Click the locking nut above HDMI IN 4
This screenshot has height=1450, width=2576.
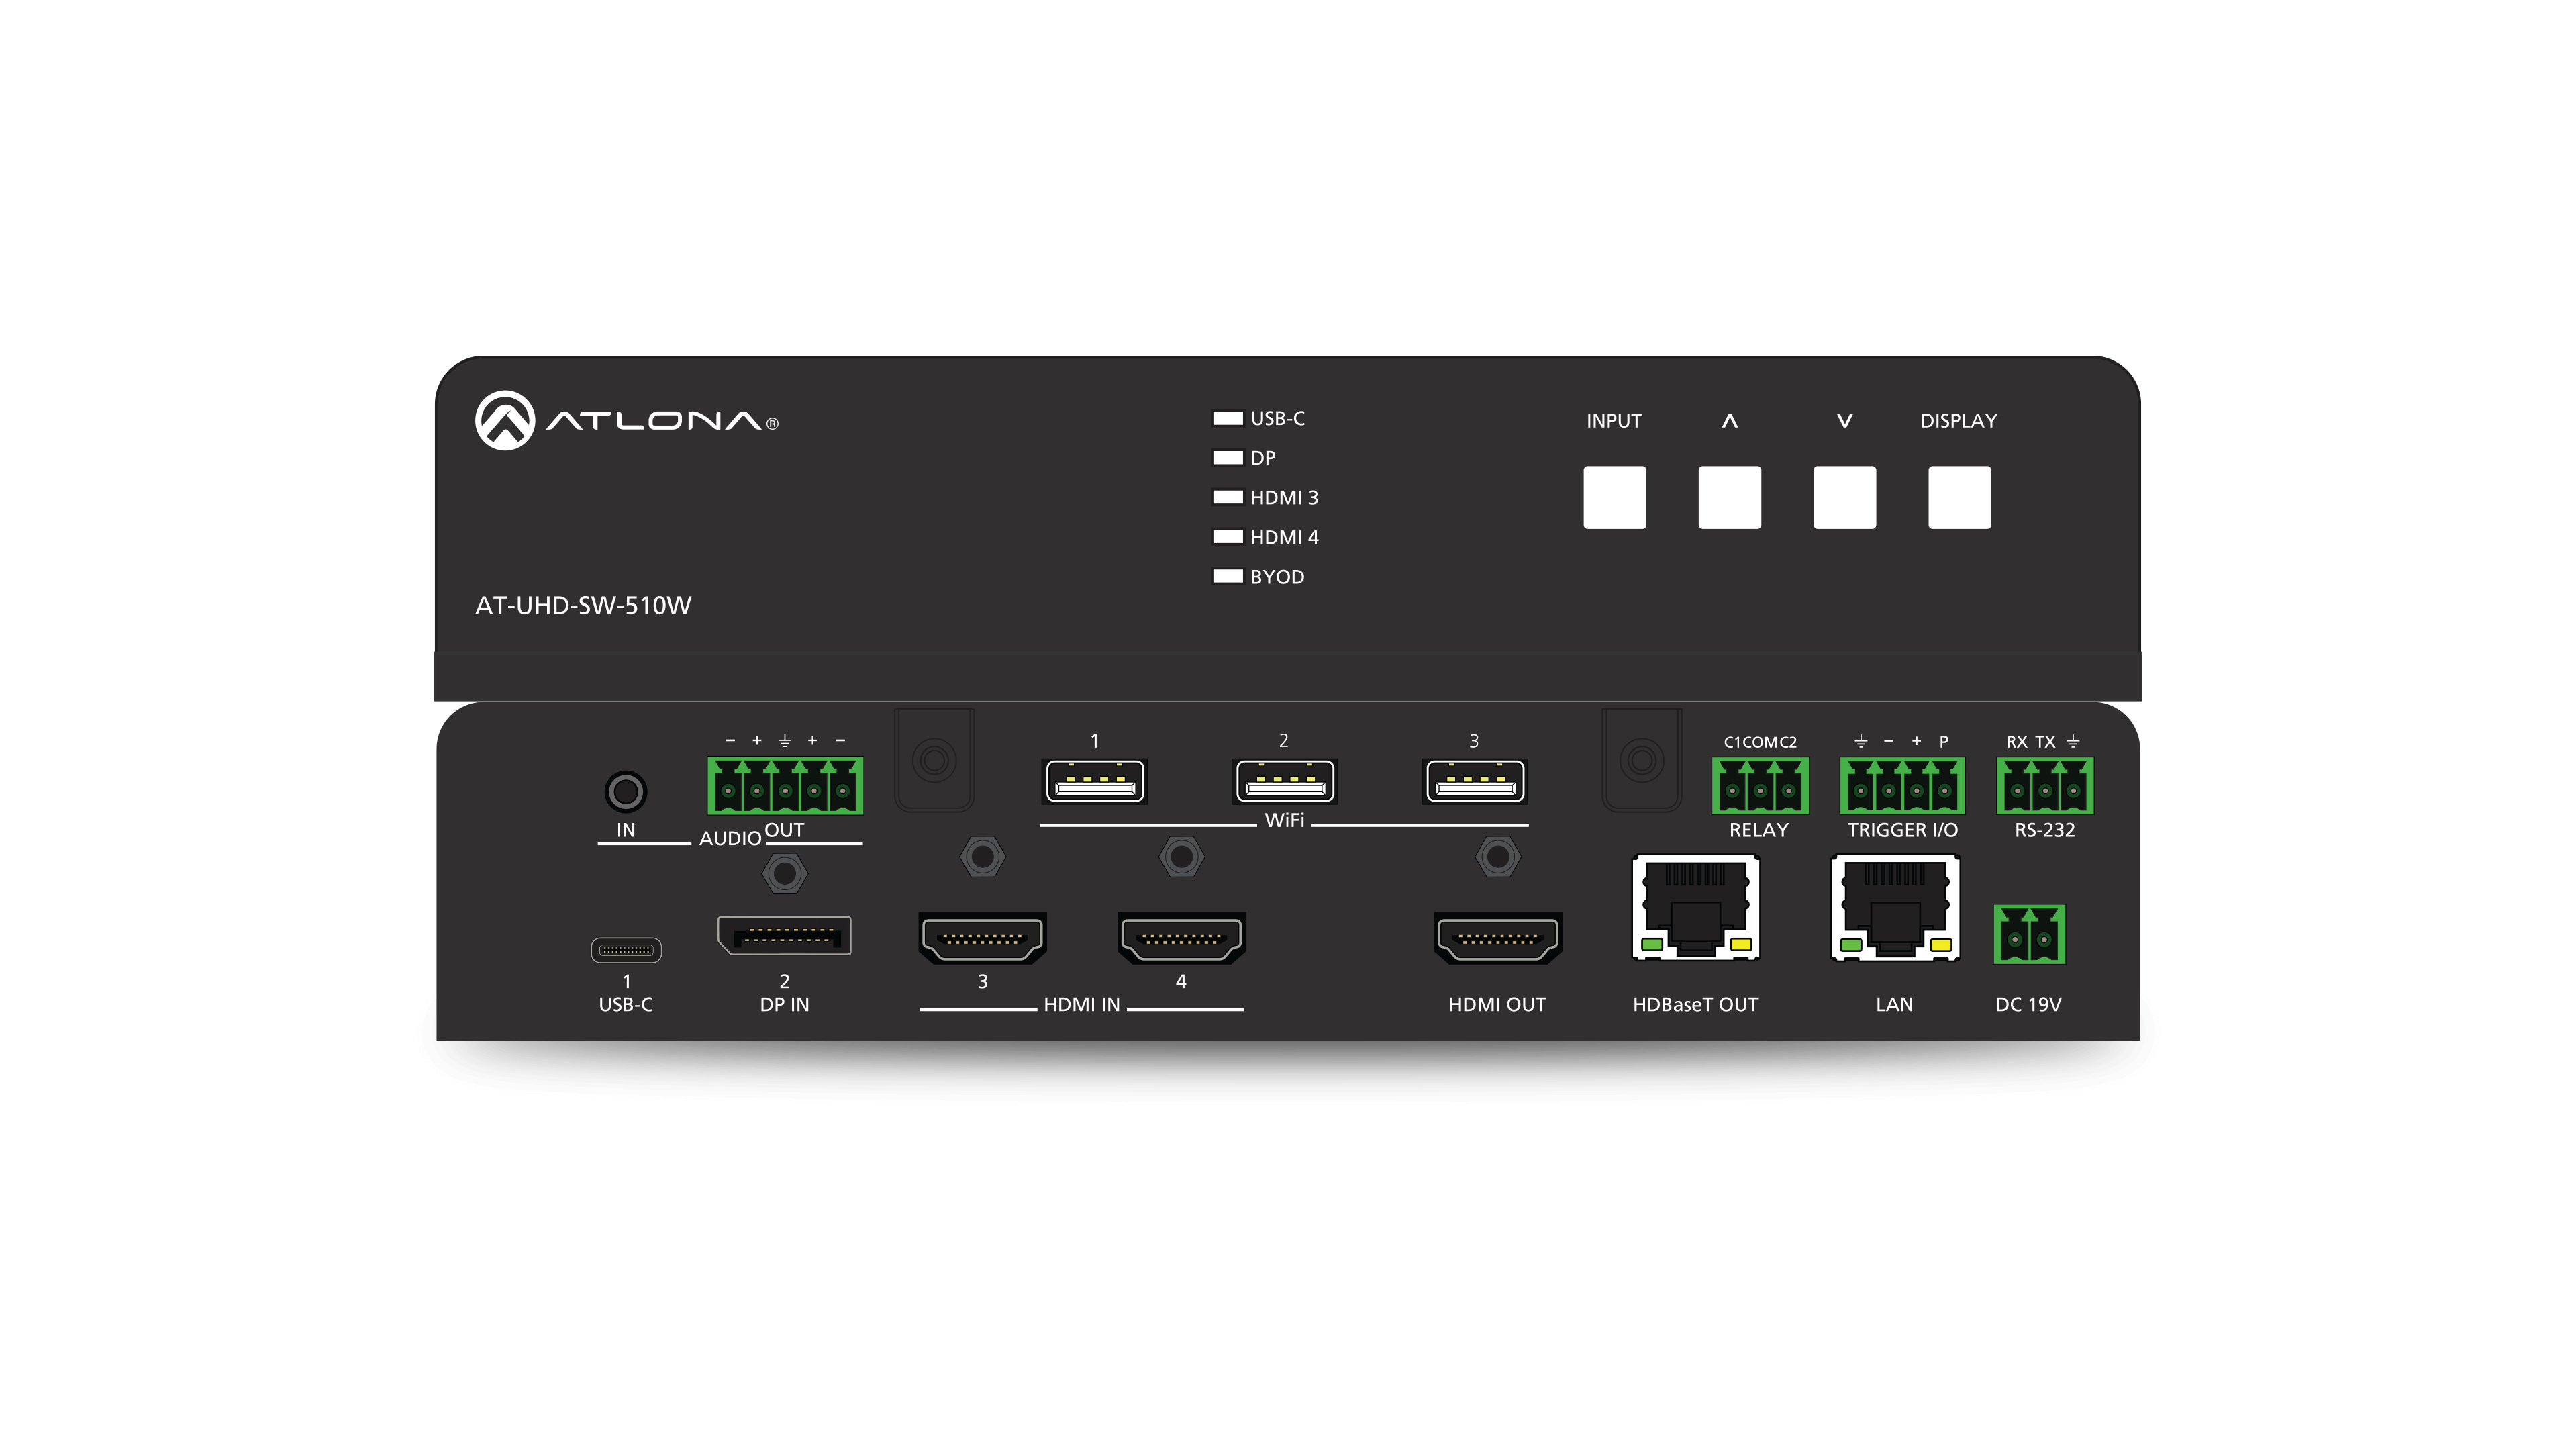1182,857
